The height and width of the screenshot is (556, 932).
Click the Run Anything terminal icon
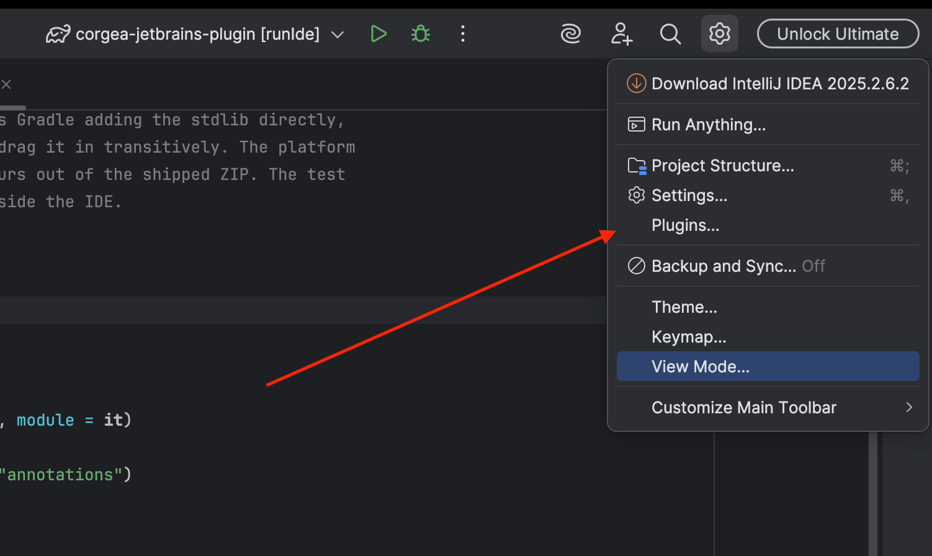pos(637,125)
